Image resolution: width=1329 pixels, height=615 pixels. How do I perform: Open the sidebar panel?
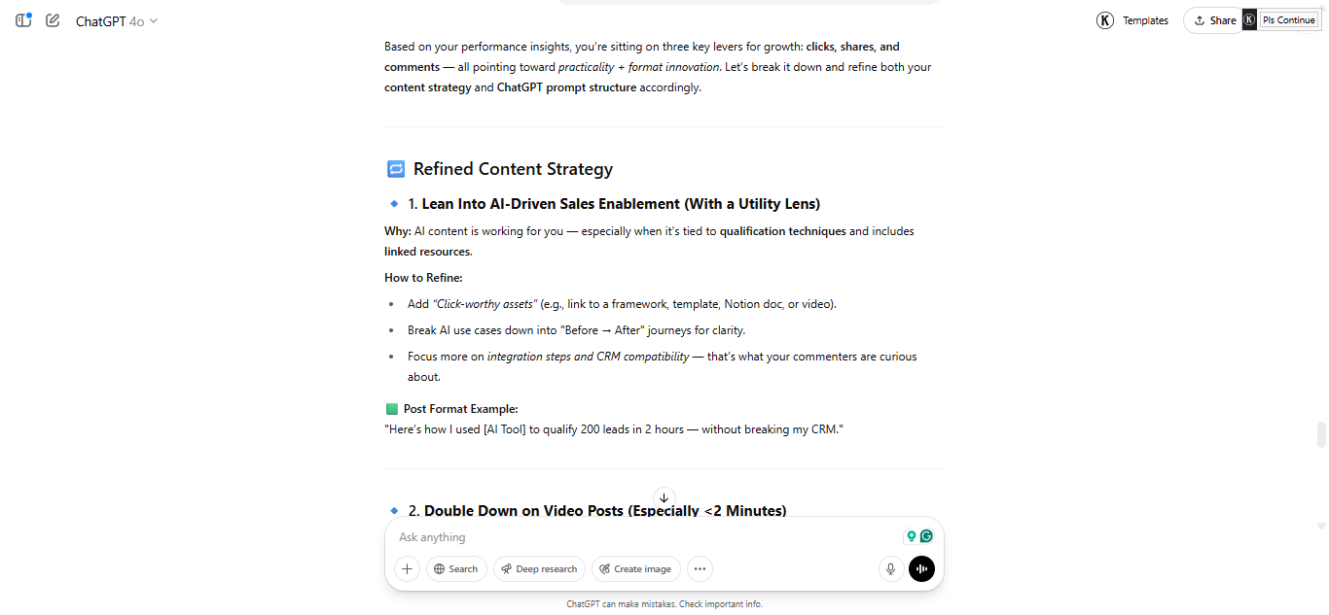(23, 20)
